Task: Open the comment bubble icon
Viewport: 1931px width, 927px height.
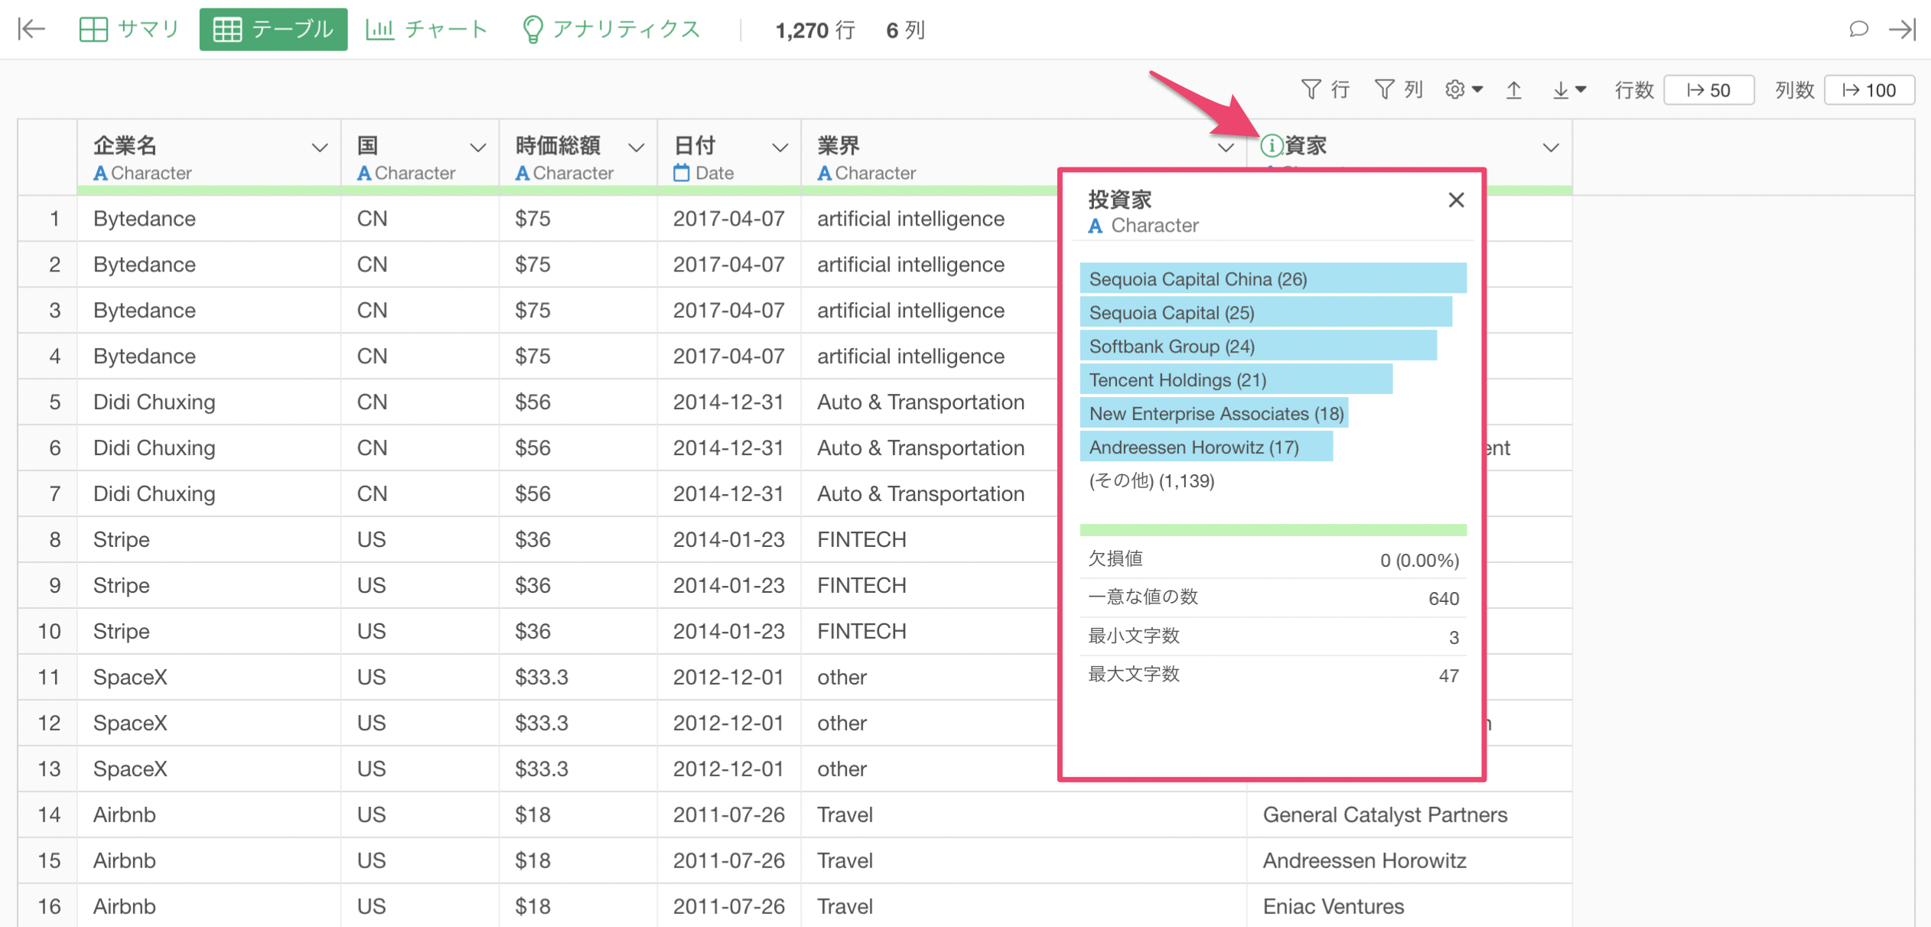Action: pyautogui.click(x=1858, y=29)
